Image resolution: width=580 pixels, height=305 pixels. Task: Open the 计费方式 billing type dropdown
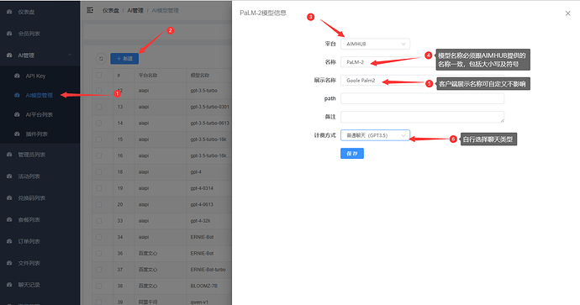coord(375,135)
